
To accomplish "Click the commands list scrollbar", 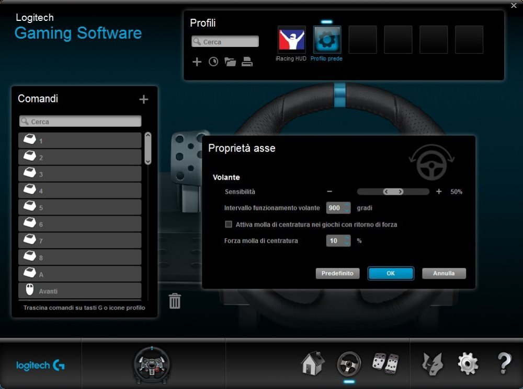I will pyautogui.click(x=148, y=148).
